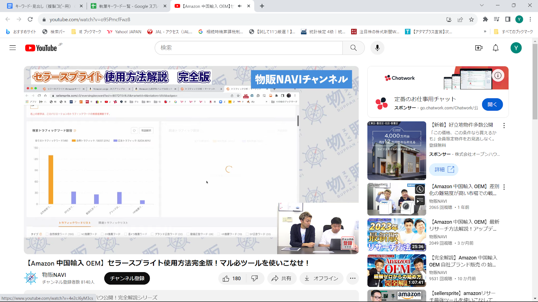Open the YouTube account avatar menu

(x=516, y=48)
